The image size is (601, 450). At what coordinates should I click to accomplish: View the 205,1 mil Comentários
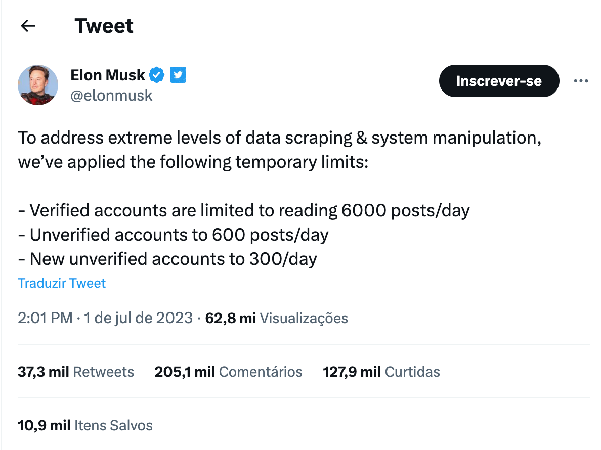[229, 372]
